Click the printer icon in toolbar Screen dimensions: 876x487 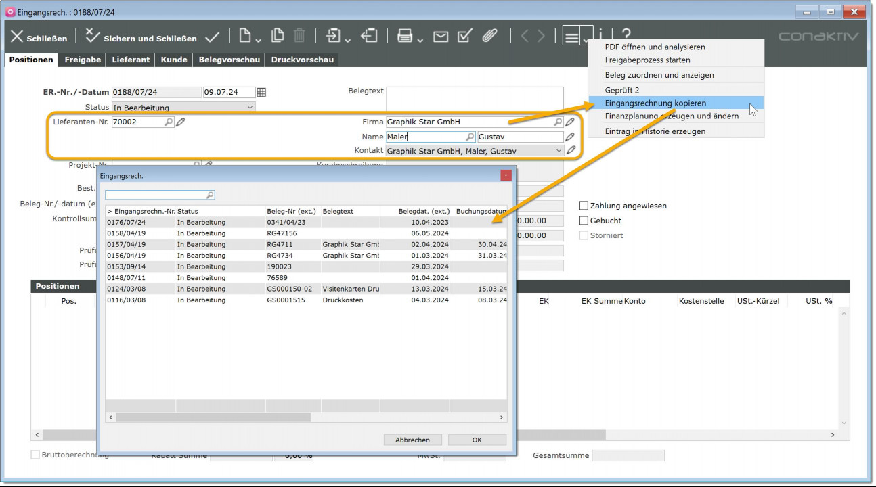(x=405, y=37)
